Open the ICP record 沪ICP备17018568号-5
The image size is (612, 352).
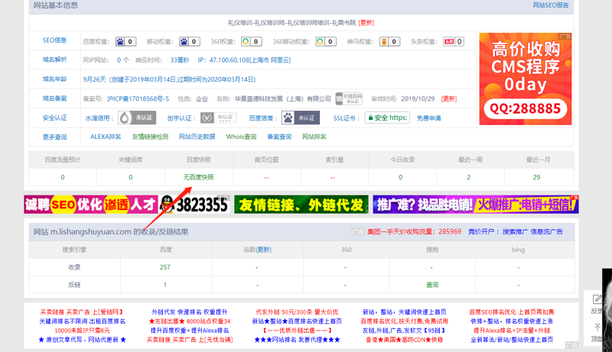[x=138, y=99]
